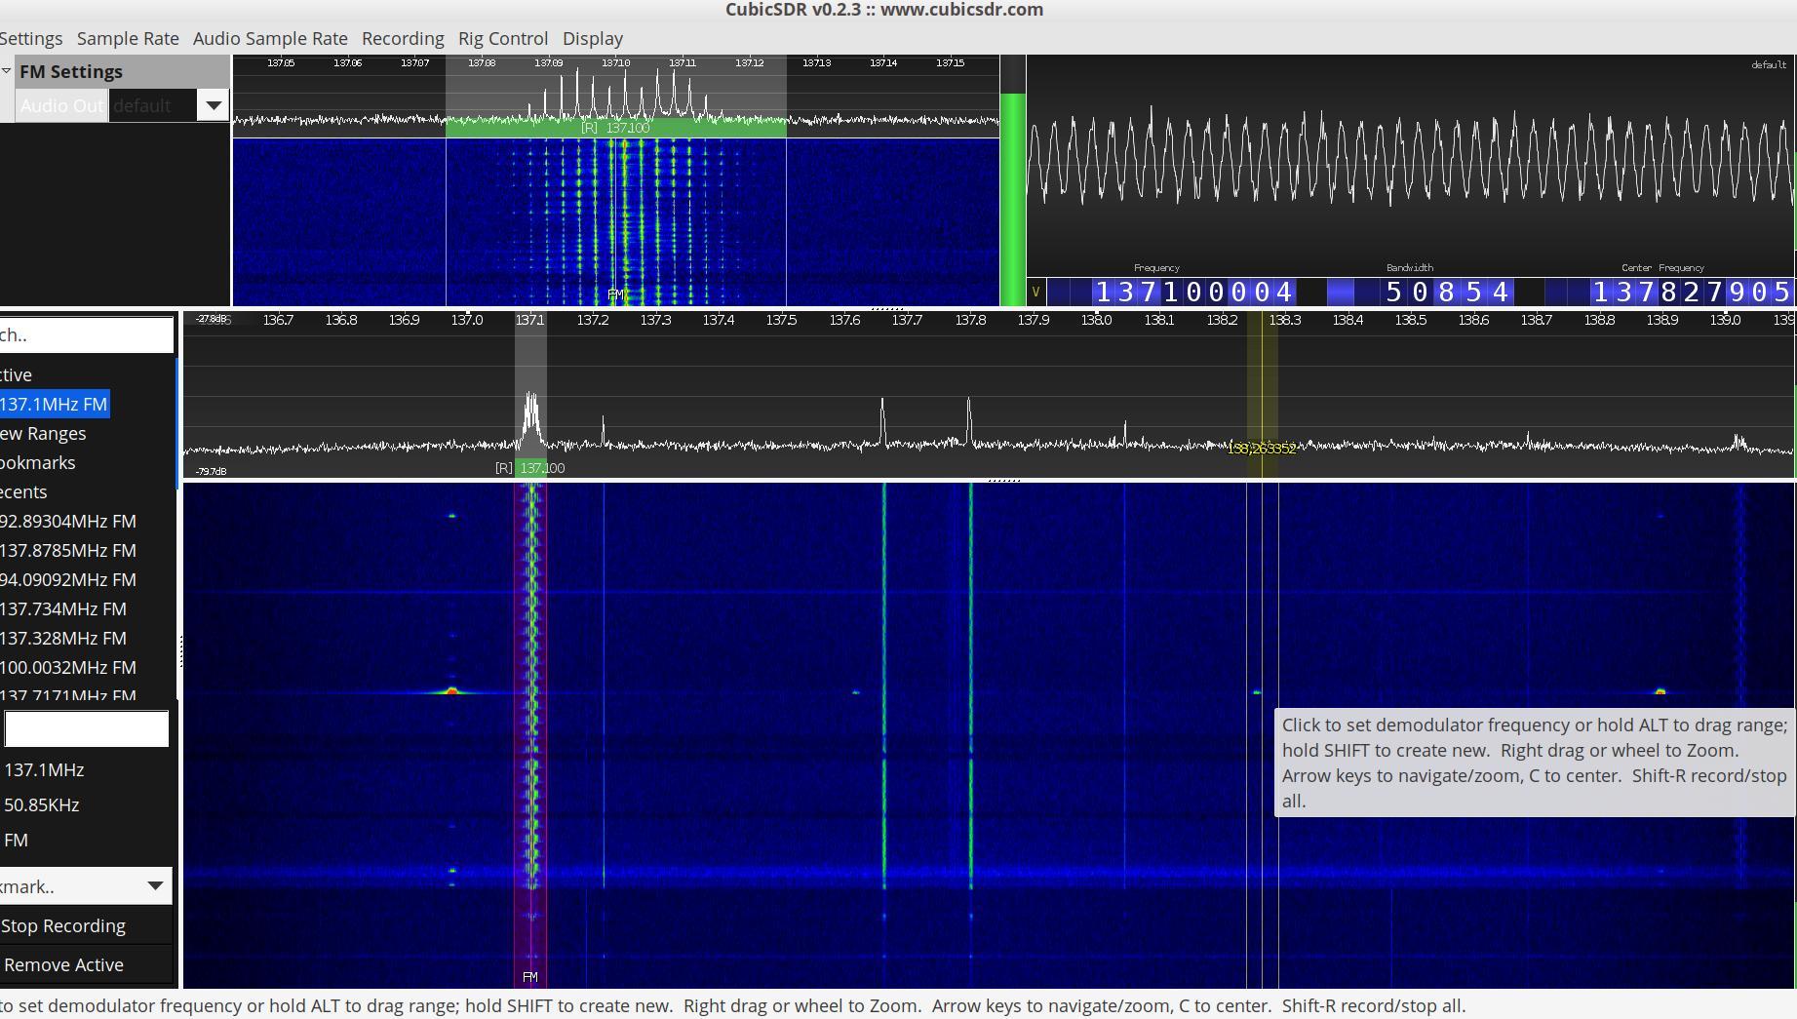The width and height of the screenshot is (1797, 1019).
Task: Select recent entry 94.09092MHz FM
Action: click(x=68, y=579)
